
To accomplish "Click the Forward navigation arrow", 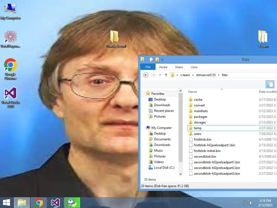I will tap(153, 75).
